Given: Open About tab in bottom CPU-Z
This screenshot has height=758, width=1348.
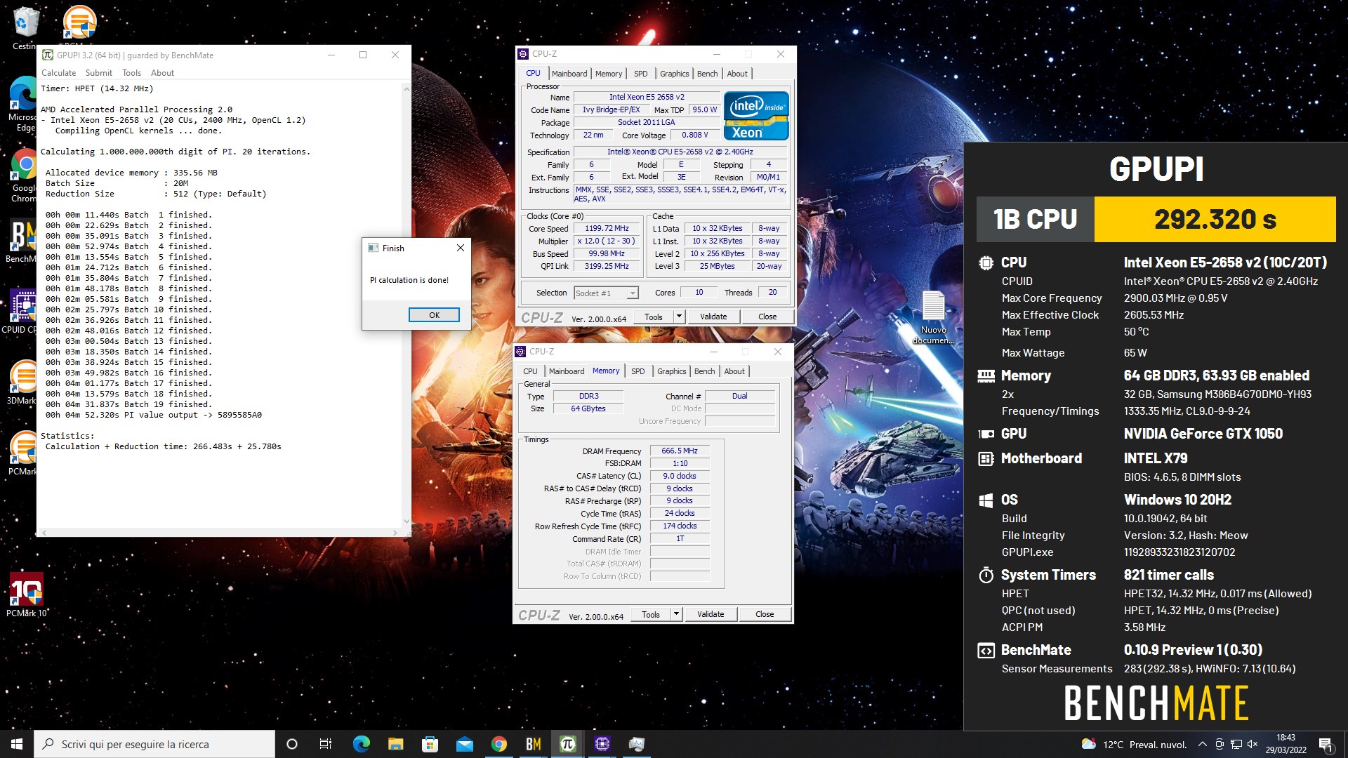Looking at the screenshot, I should pyautogui.click(x=734, y=371).
